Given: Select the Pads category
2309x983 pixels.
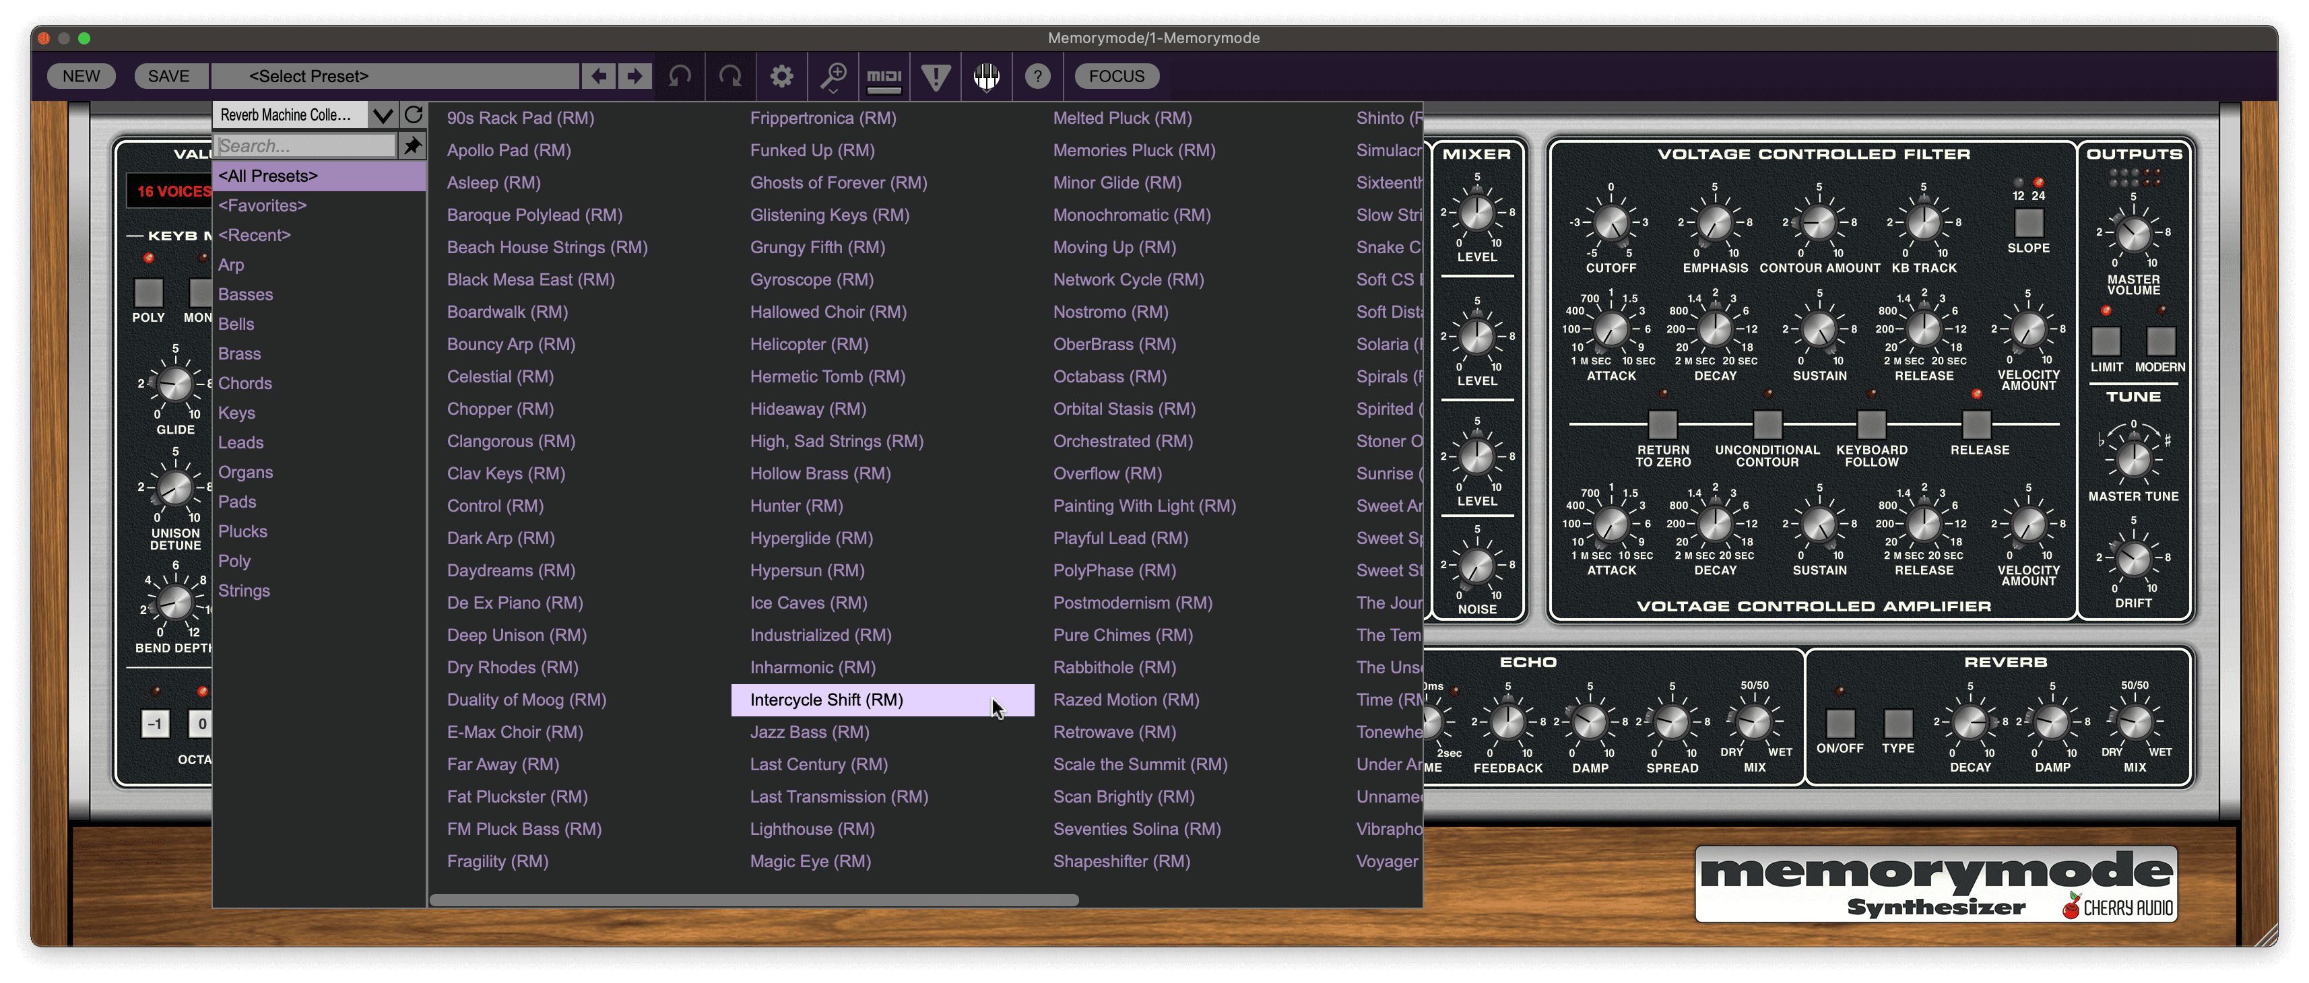Looking at the screenshot, I should point(236,502).
